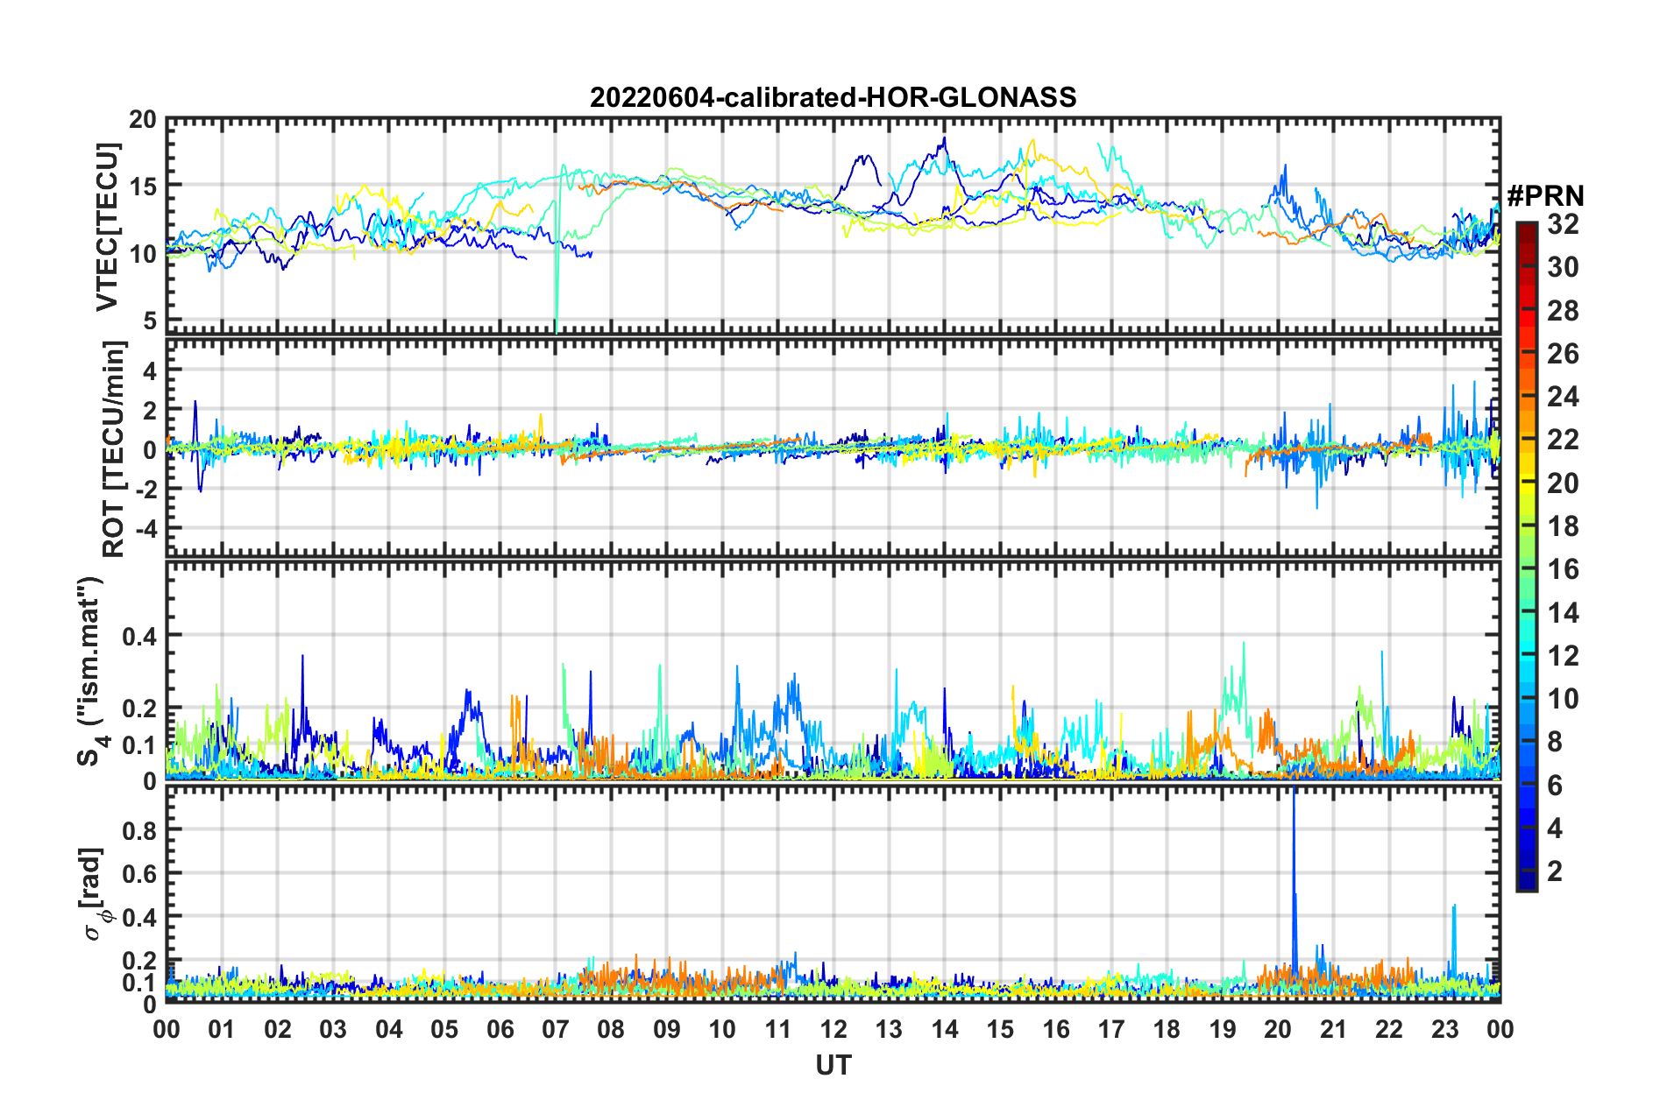Click UT axis tick label 11

click(x=778, y=1029)
